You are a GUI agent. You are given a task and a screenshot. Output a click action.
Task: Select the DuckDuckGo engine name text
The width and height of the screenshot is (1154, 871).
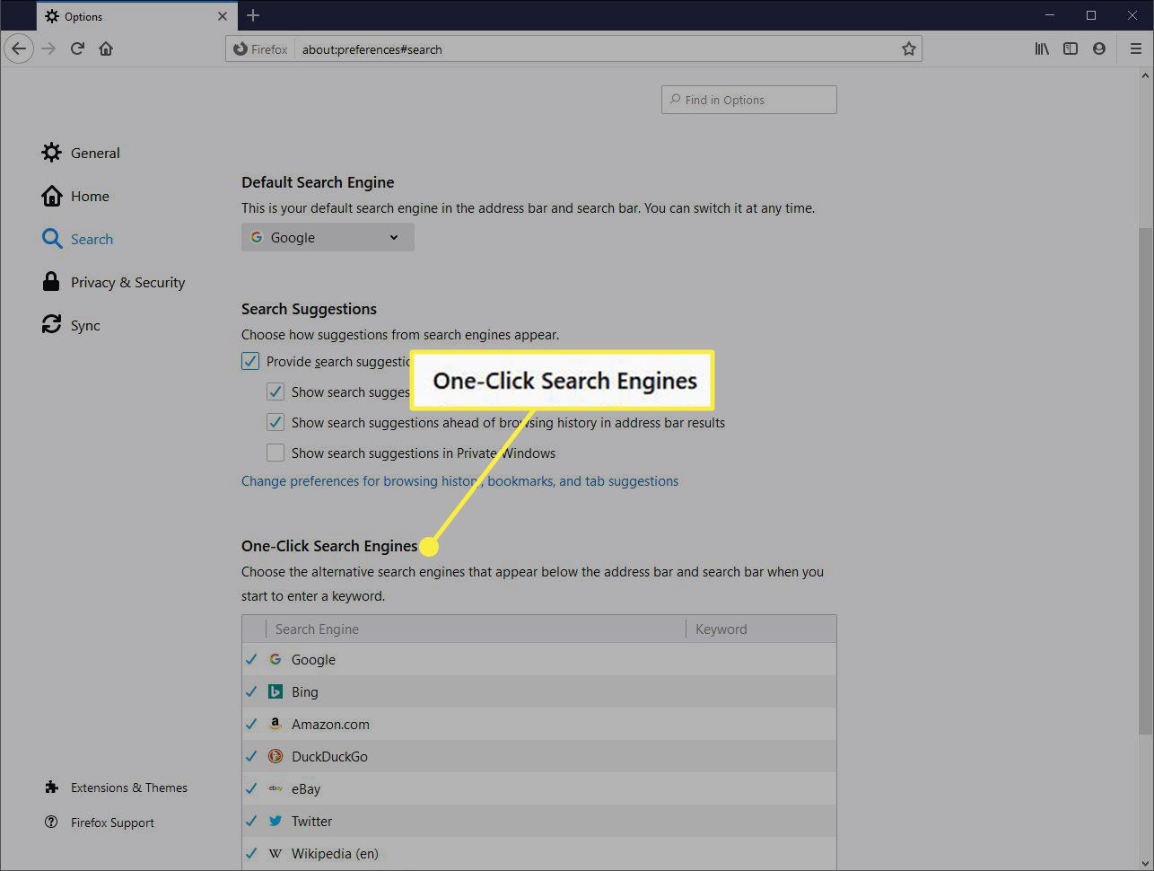pyautogui.click(x=329, y=756)
